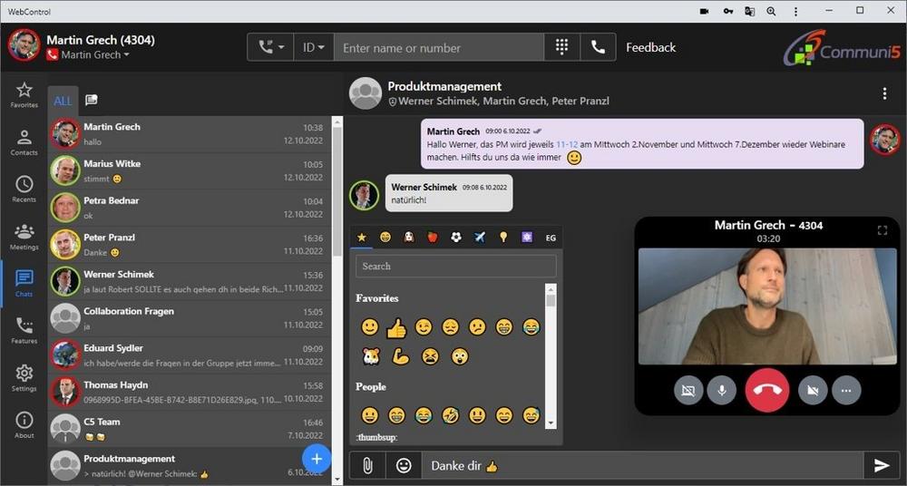907x486 pixels.
Task: Select the ALL chats tab
Action: point(63,101)
